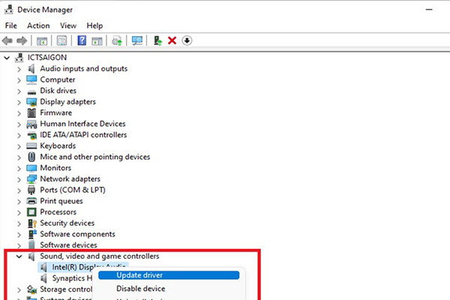Toggle the console tree toolbar icon
The height and width of the screenshot is (300, 450).
click(x=42, y=40)
